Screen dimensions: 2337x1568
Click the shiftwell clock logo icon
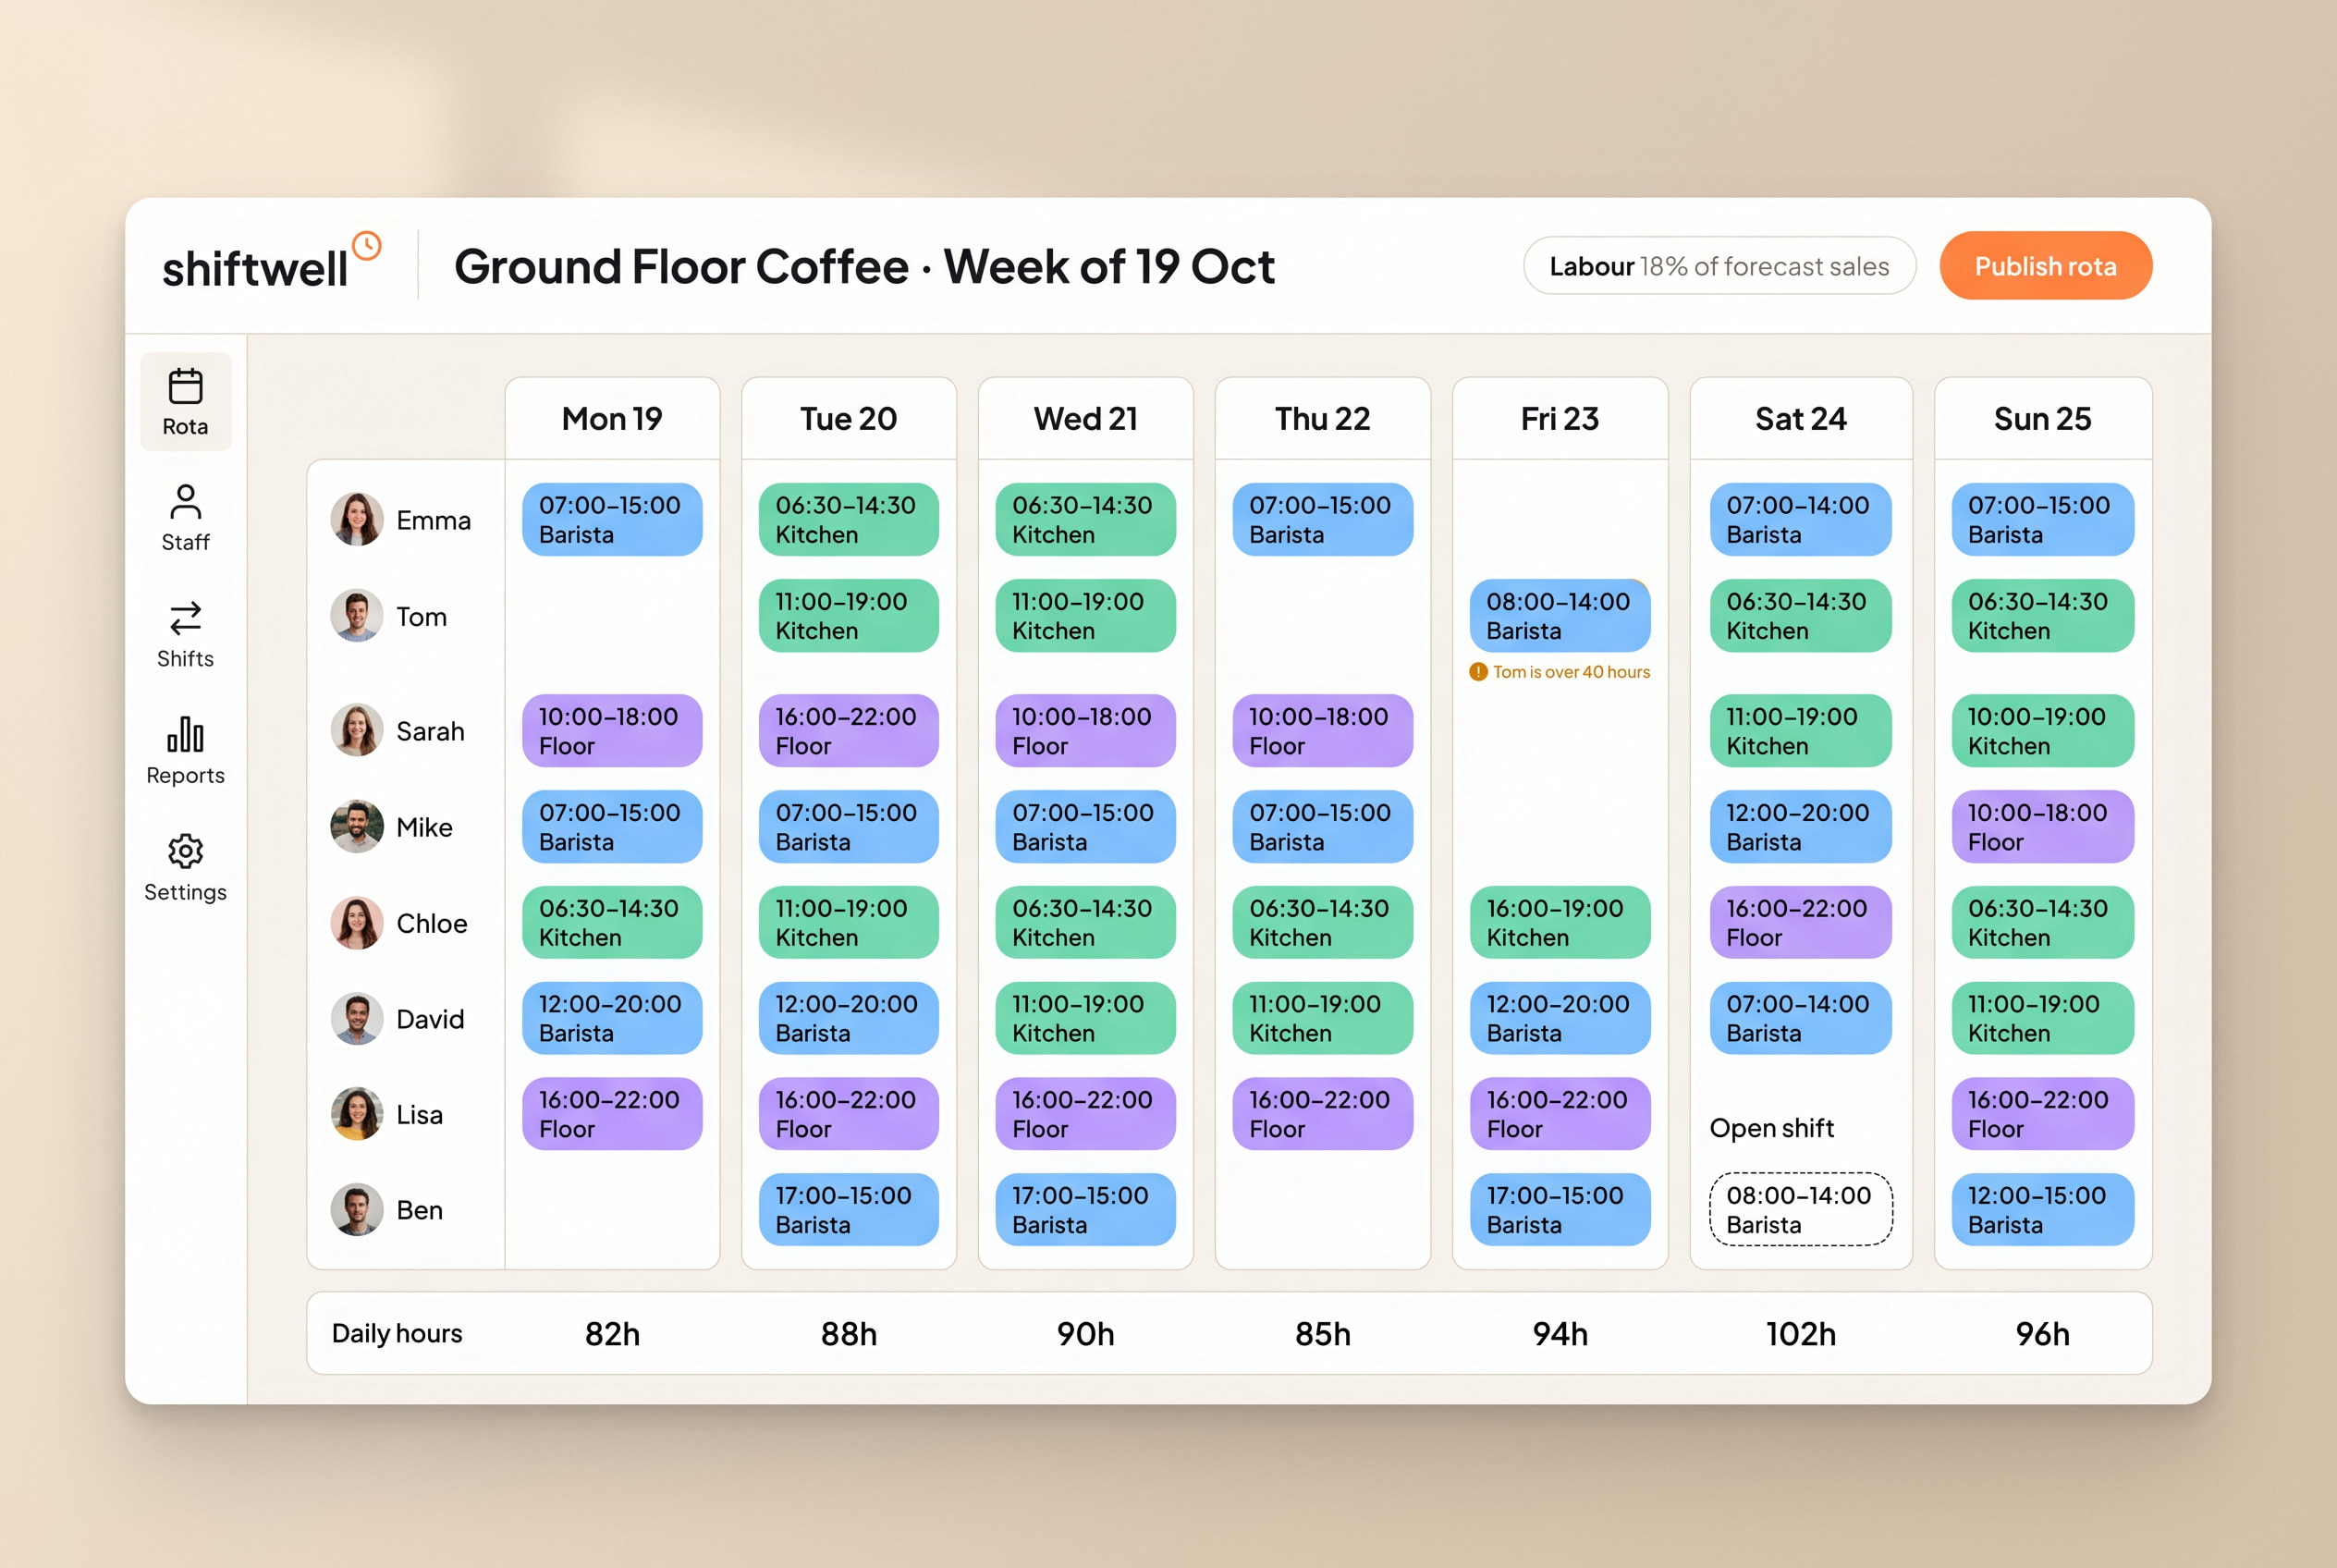[x=367, y=246]
